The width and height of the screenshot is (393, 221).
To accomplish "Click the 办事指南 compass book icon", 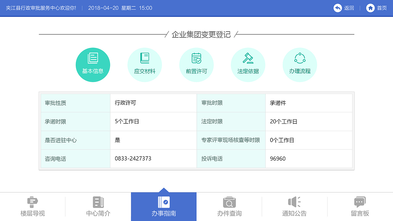I will [164, 202].
